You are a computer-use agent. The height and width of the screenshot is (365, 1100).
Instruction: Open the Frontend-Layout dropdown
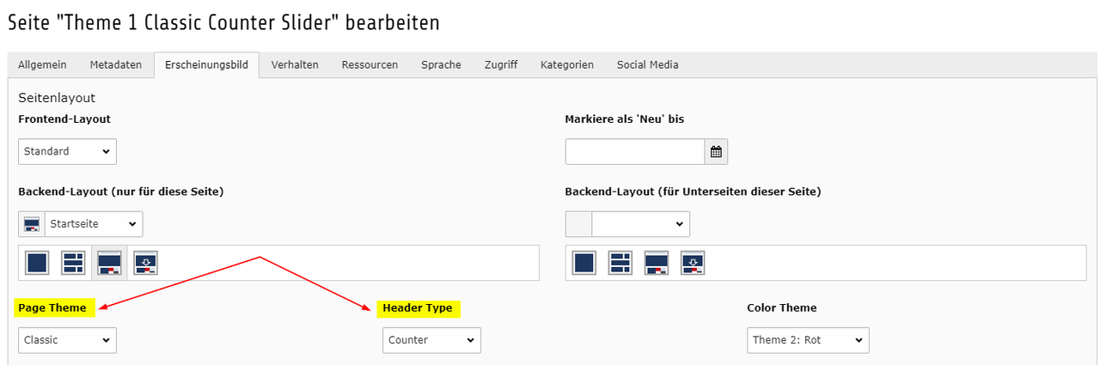coord(67,151)
